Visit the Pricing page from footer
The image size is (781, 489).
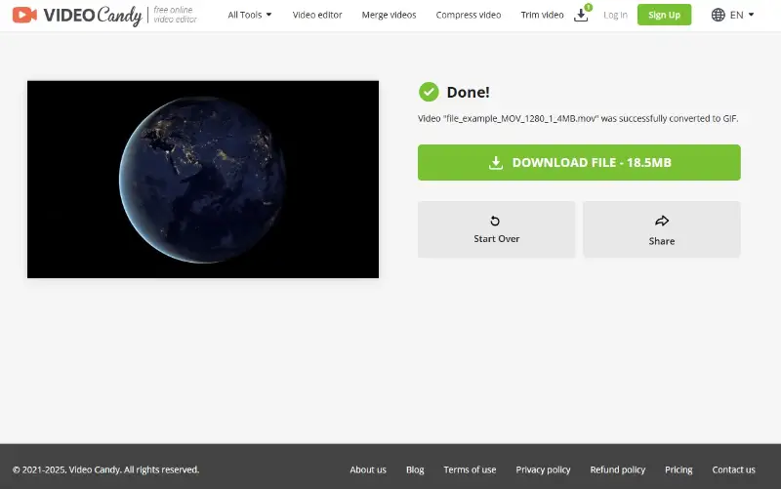click(678, 469)
